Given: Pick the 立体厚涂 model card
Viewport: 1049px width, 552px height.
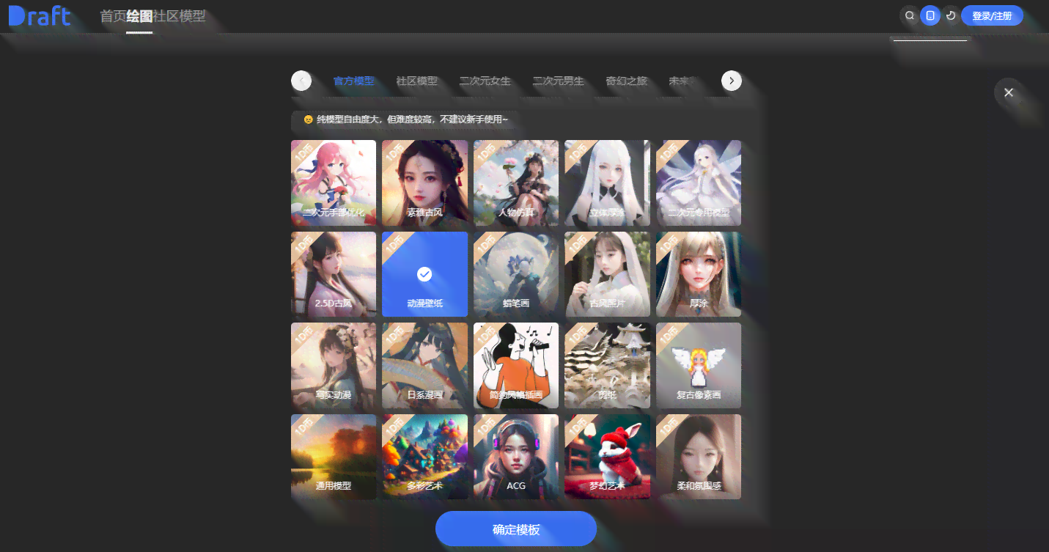Looking at the screenshot, I should [607, 183].
